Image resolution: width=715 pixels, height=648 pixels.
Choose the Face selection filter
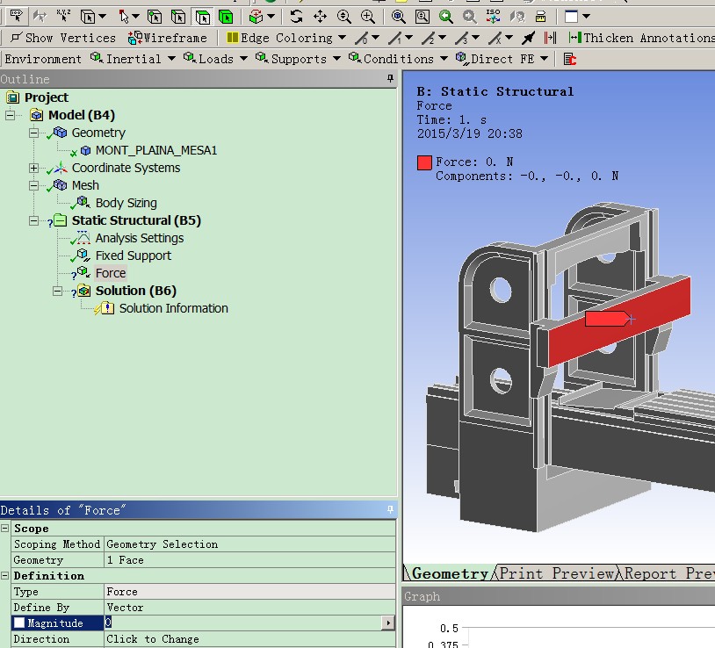[x=203, y=16]
